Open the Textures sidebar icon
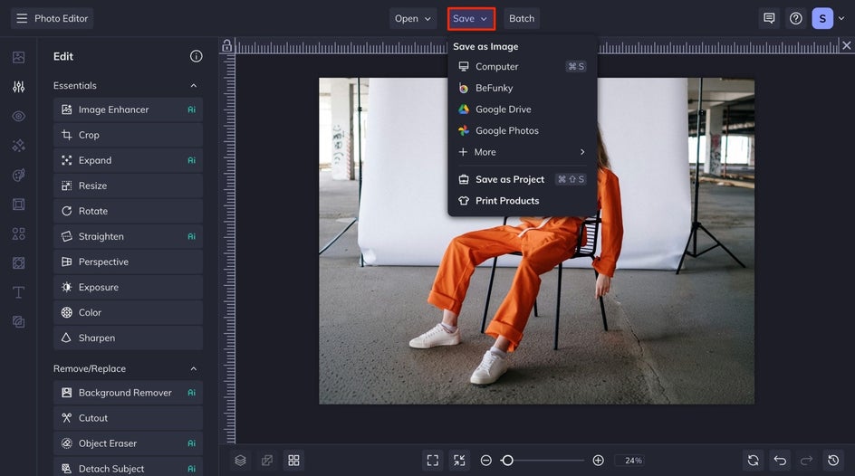Screen dimensions: 855x476 coord(18,322)
